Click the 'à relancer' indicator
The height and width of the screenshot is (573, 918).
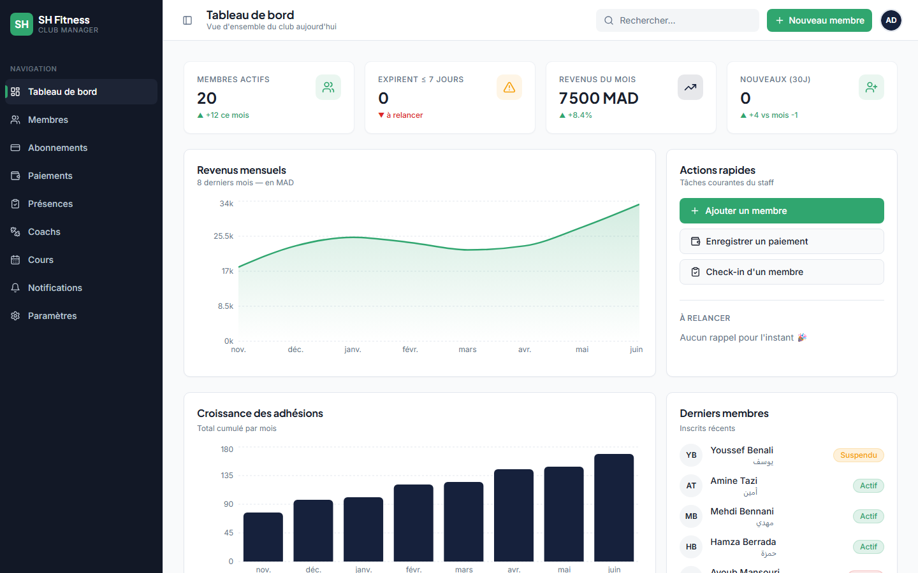[x=400, y=115]
